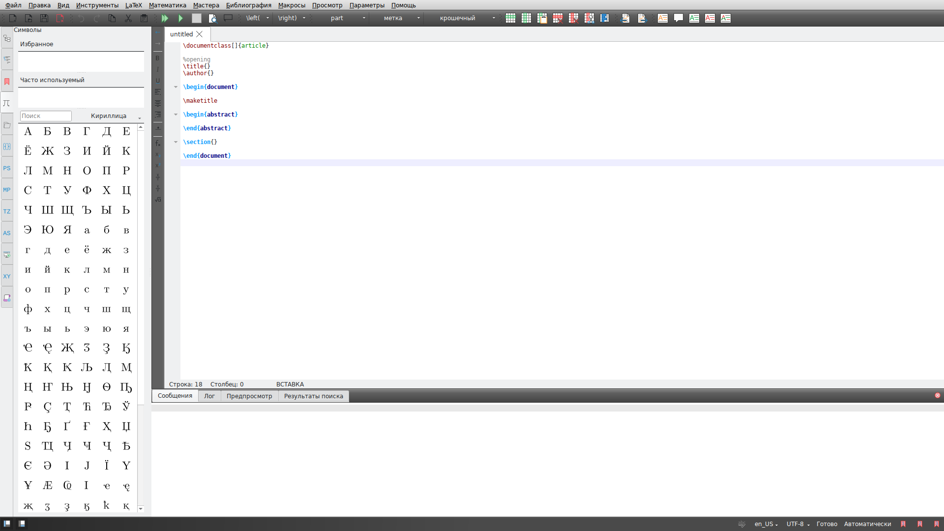This screenshot has width=944, height=531.
Task: Click the symbol list scroll-down arrow
Action: (141, 508)
